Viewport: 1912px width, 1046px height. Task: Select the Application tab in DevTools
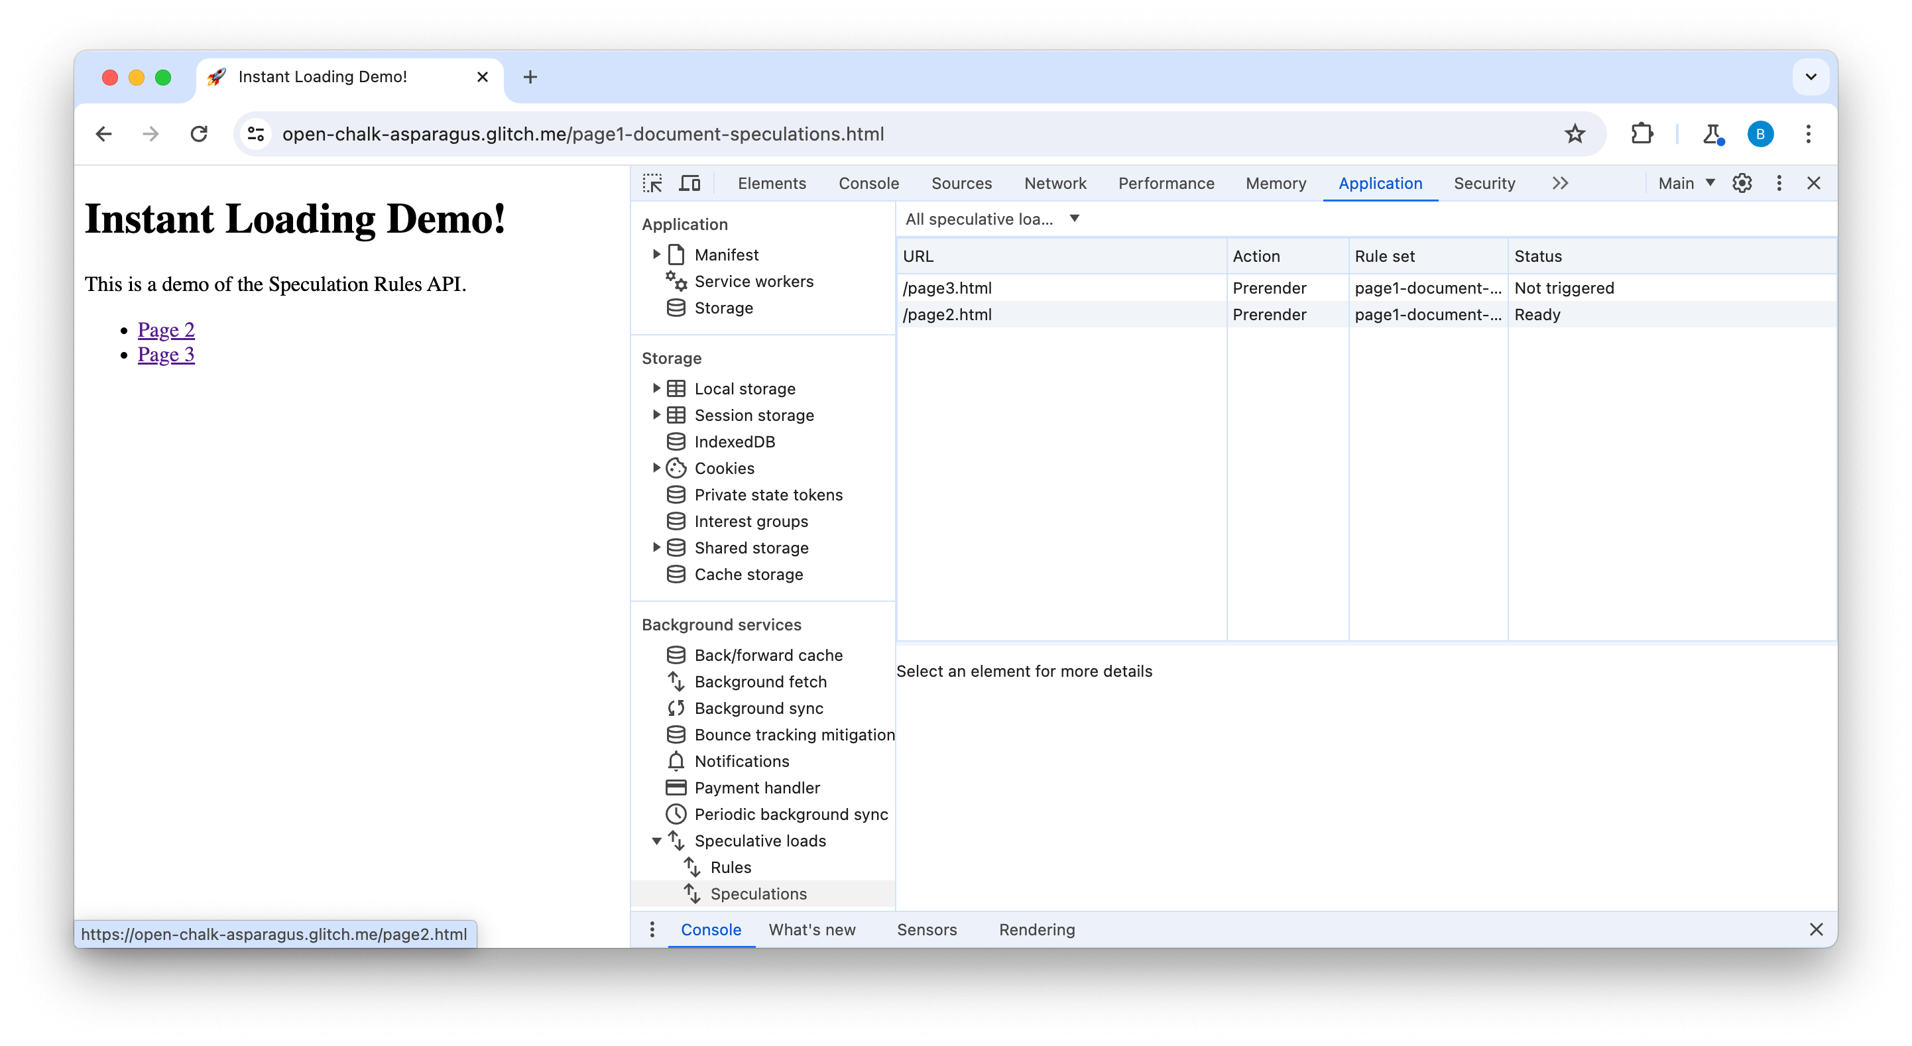[1378, 183]
